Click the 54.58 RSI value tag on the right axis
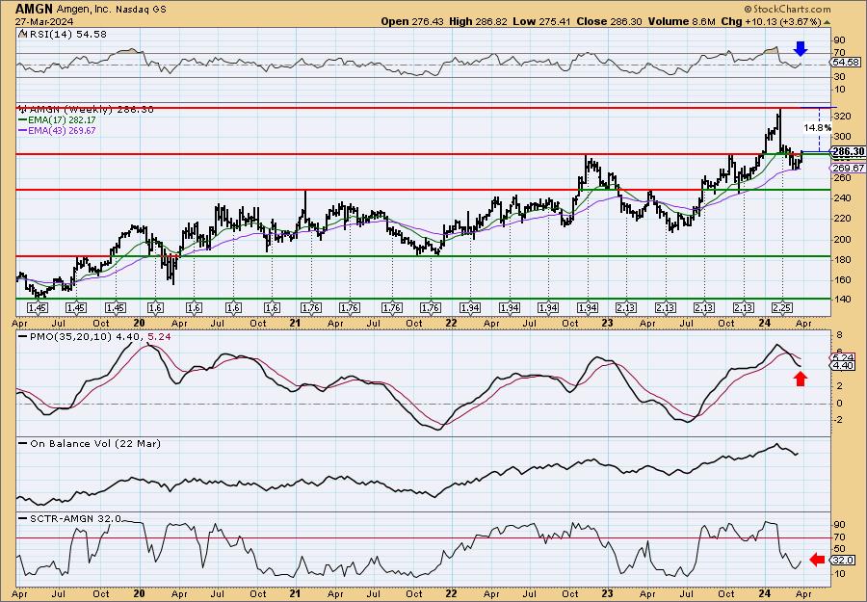 click(848, 63)
